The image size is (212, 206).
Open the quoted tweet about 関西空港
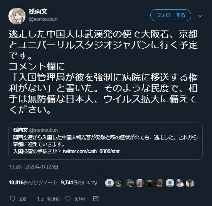coord(106,141)
